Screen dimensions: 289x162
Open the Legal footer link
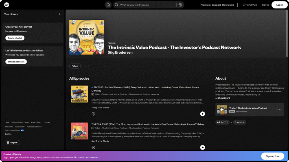pos(7,123)
